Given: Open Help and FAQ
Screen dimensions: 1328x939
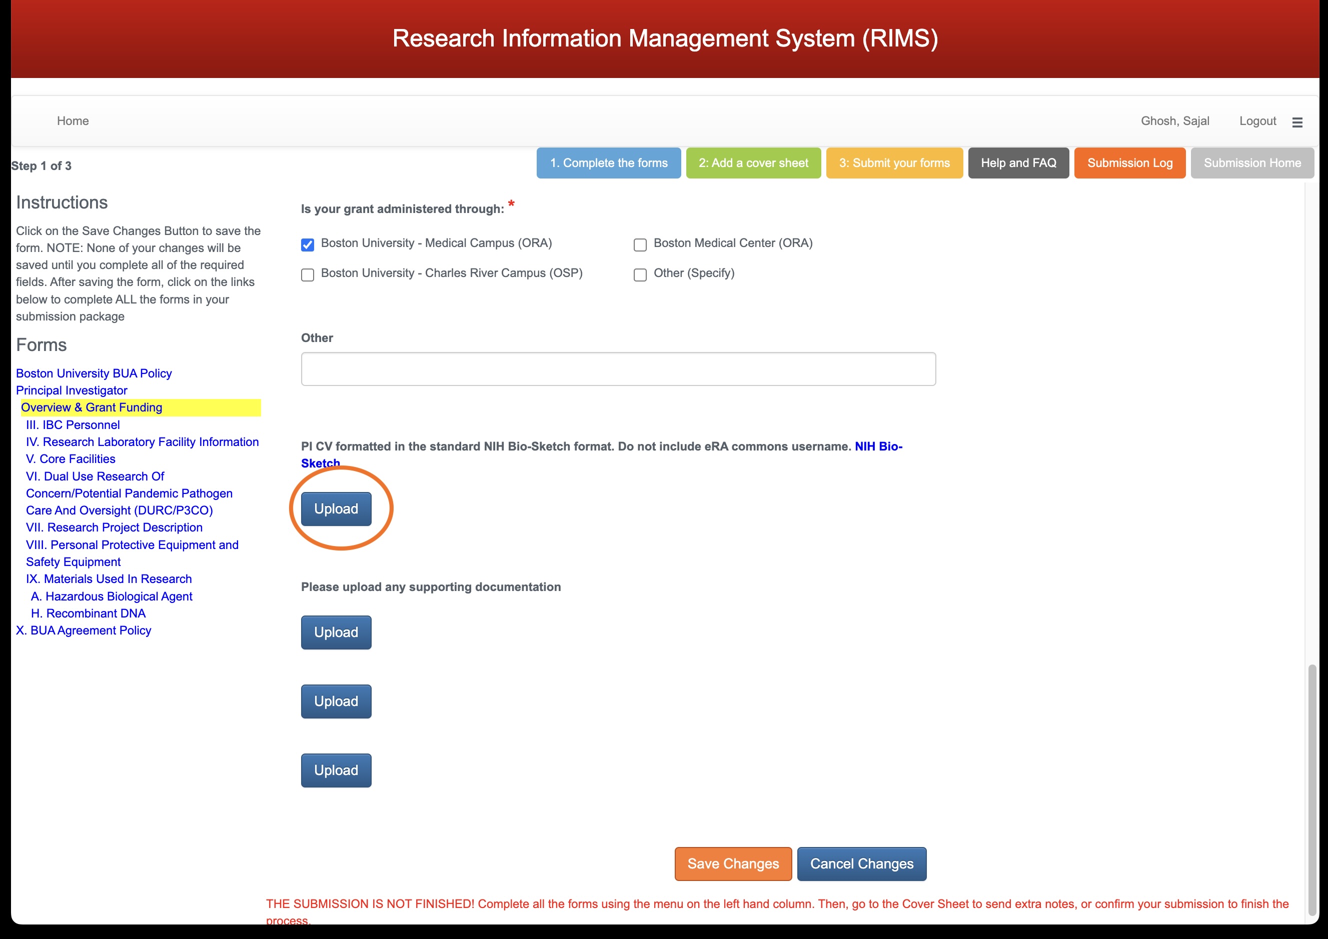Looking at the screenshot, I should pos(1018,163).
